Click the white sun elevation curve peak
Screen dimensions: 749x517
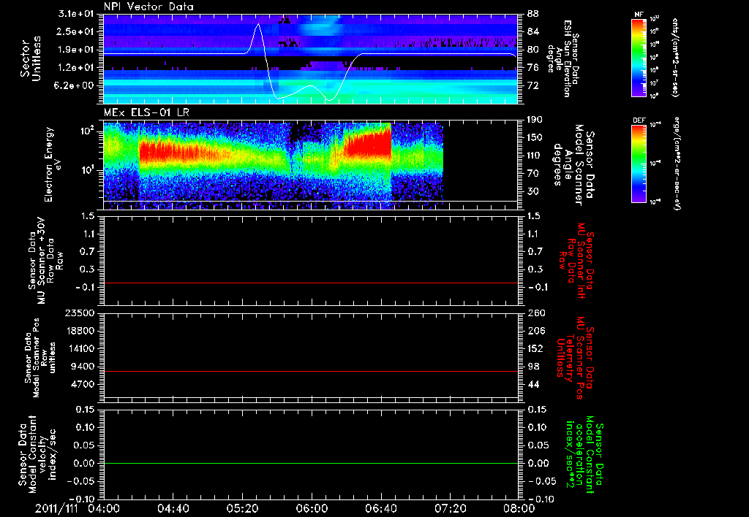pyautogui.click(x=258, y=24)
